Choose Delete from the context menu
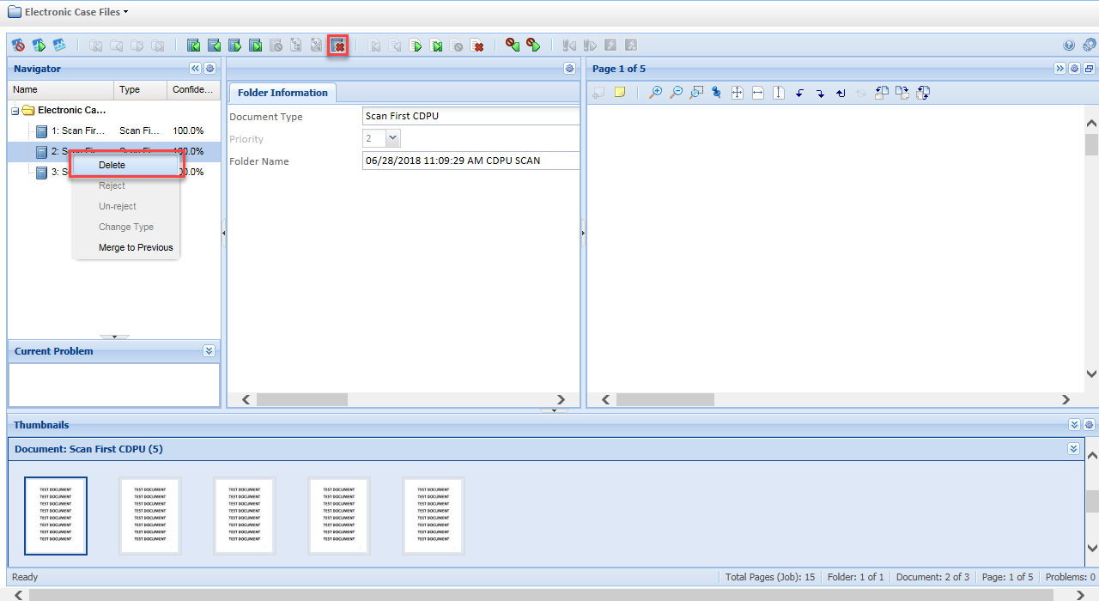Image resolution: width=1099 pixels, height=601 pixels. 112,165
